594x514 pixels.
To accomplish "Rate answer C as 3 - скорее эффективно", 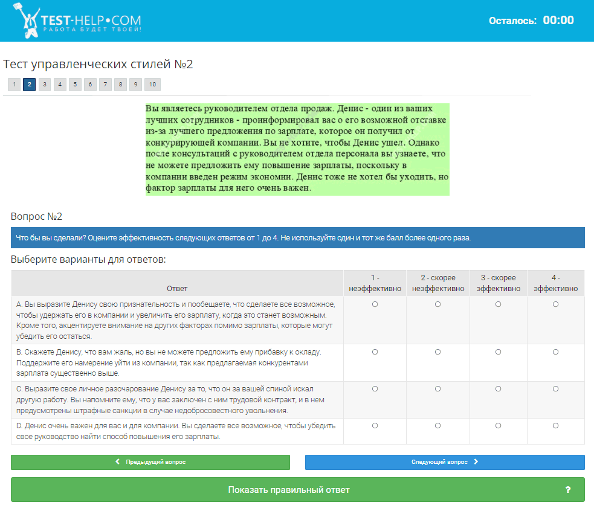I will tap(498, 388).
